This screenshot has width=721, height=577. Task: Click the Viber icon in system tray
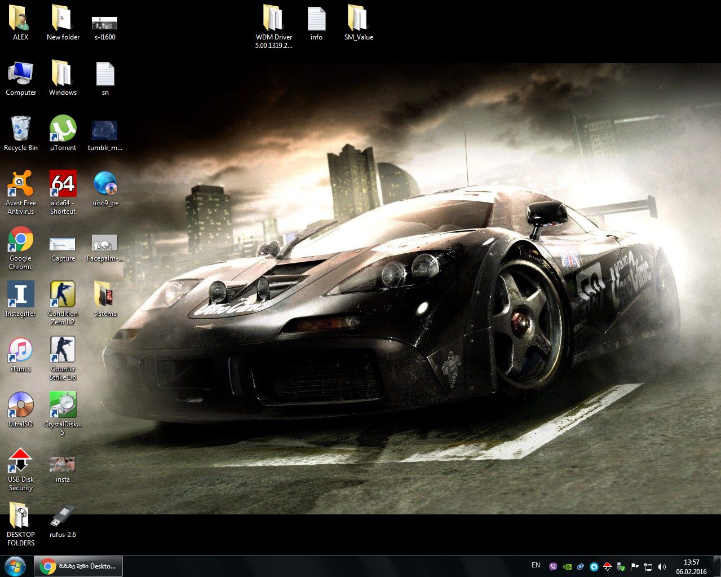click(553, 566)
